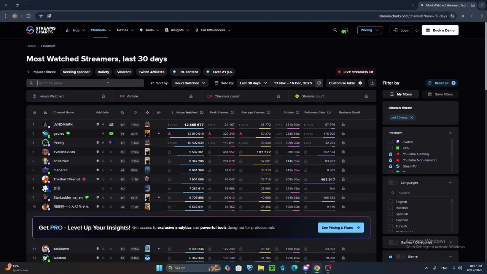Click the Airtime info icon
This screenshot has width=487, height=274.
click(298, 112)
